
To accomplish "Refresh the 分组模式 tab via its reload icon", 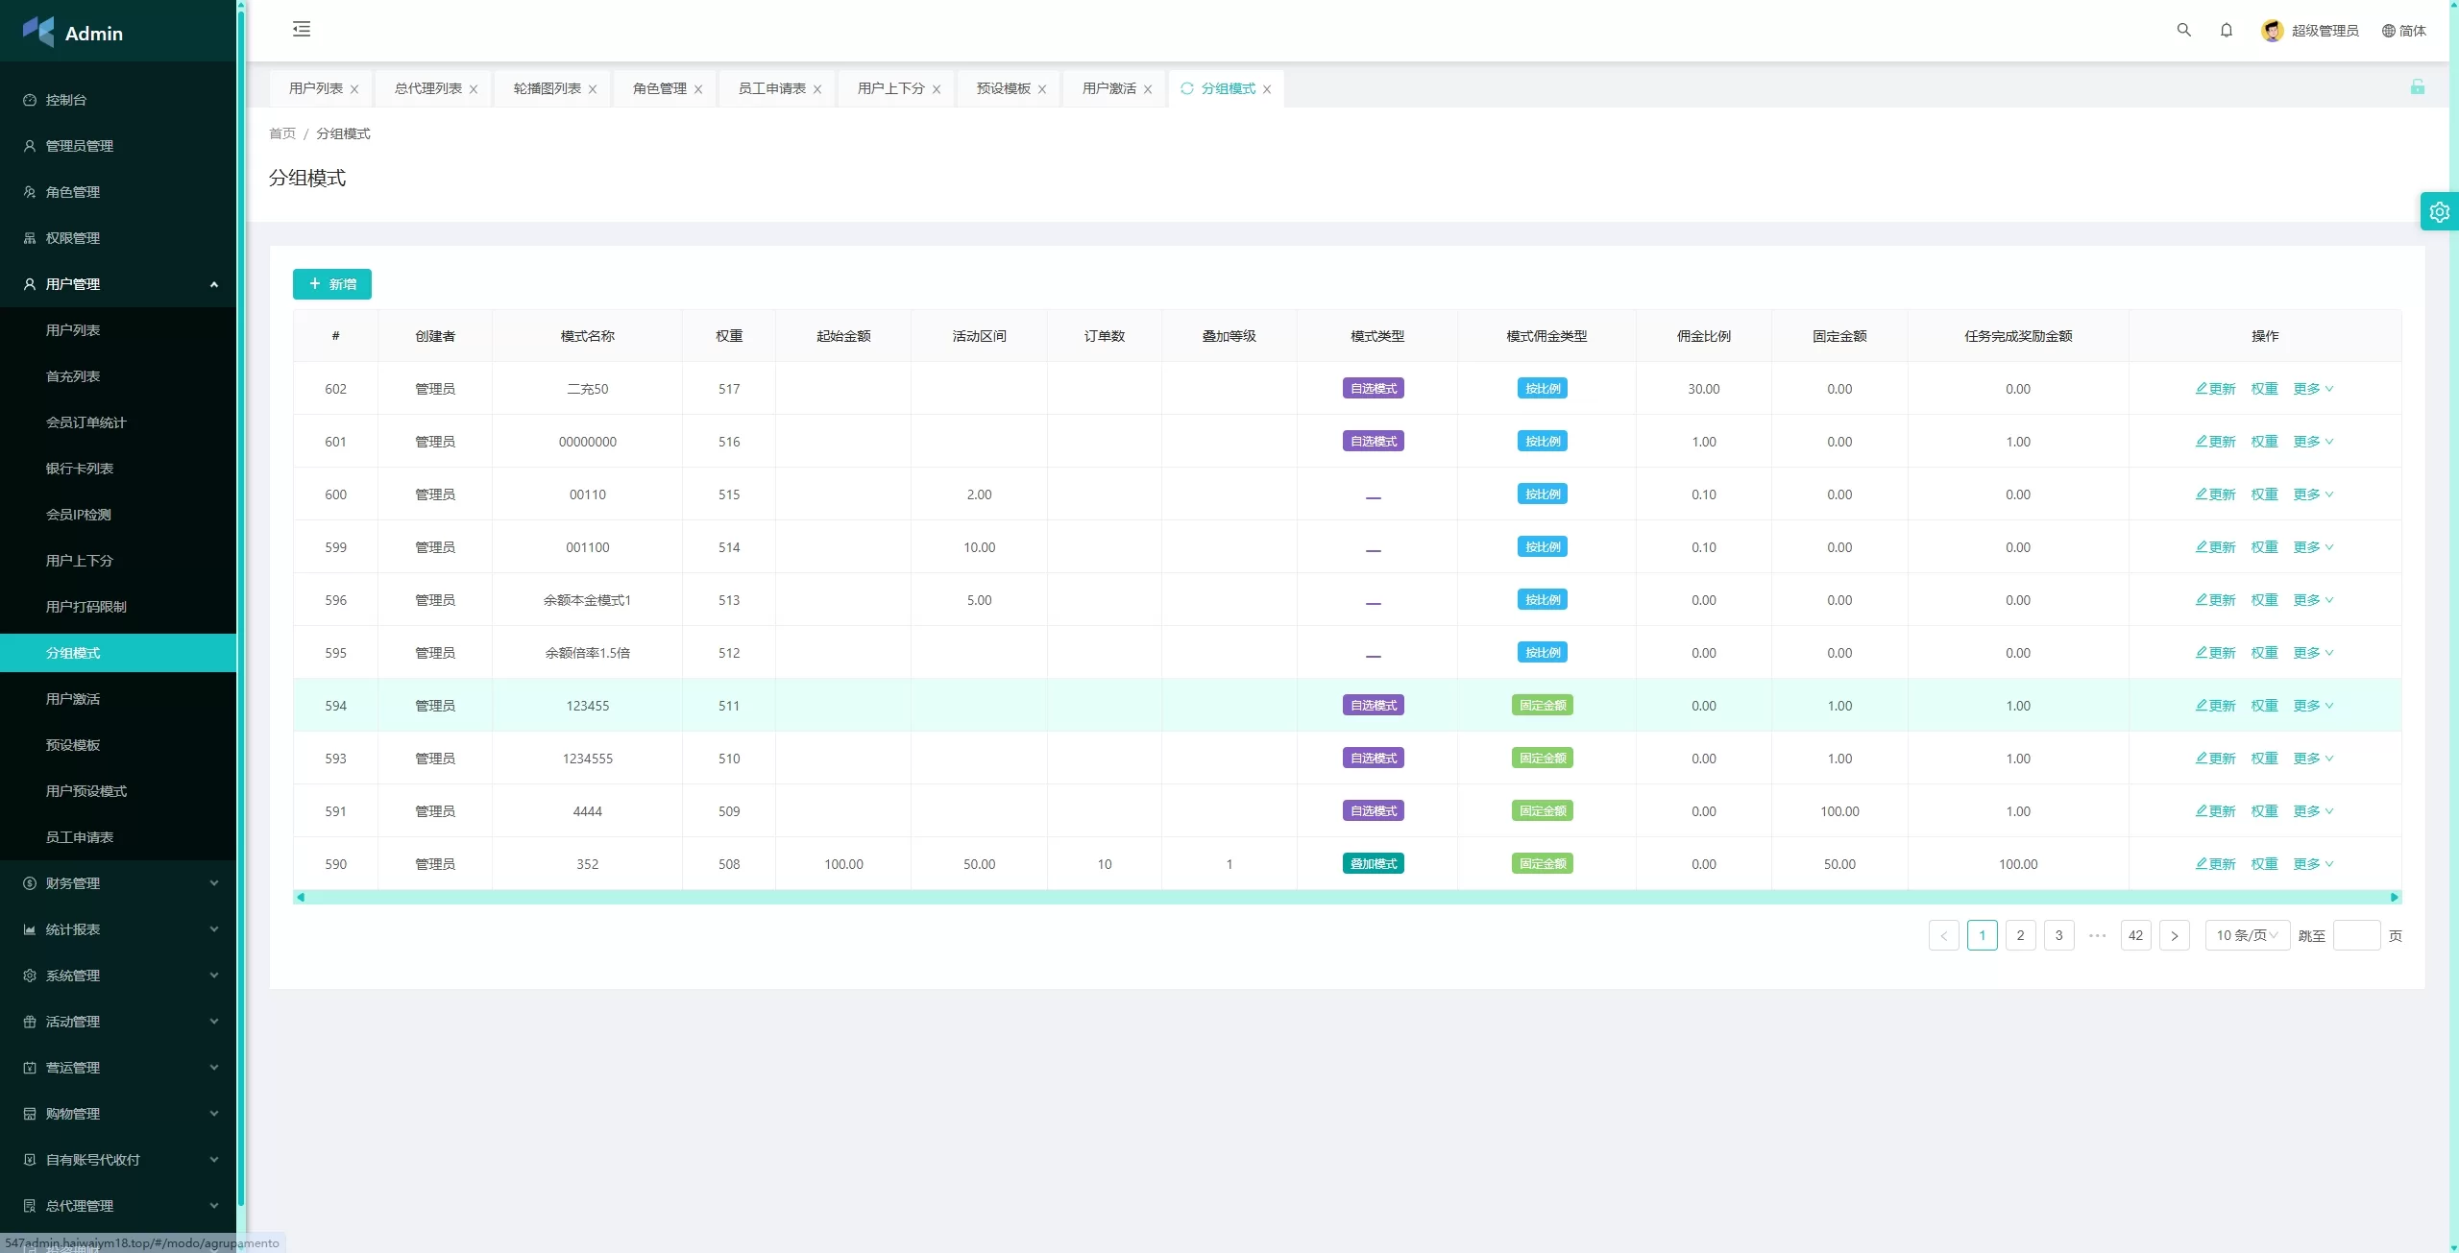I will coord(1187,88).
